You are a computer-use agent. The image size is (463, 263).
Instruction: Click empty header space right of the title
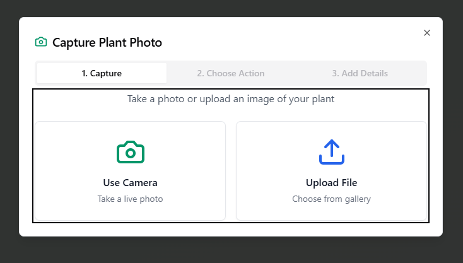coord(284,43)
